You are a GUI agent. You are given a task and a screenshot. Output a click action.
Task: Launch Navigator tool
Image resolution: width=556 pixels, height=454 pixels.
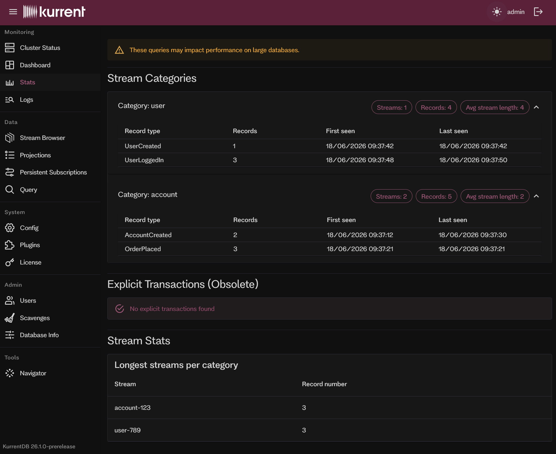50,373
